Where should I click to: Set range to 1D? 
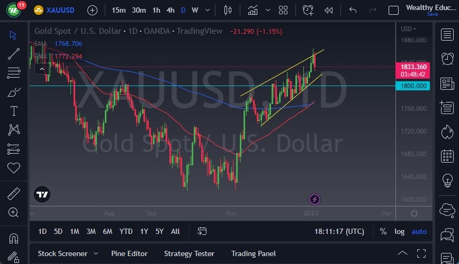[42, 231]
